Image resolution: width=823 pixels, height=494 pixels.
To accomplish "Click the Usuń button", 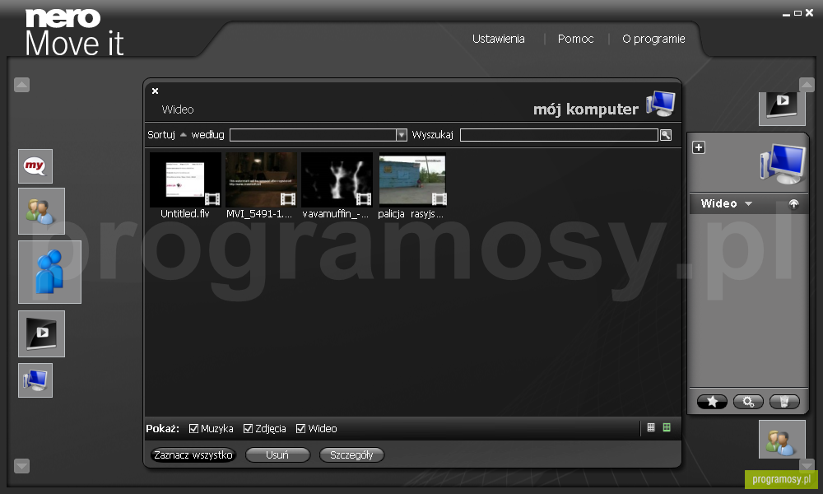I will 277,455.
